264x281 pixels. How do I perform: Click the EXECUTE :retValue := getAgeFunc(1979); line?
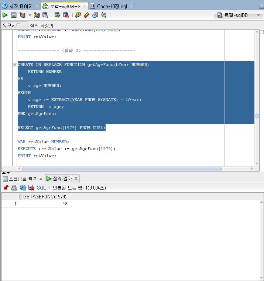coord(66,149)
